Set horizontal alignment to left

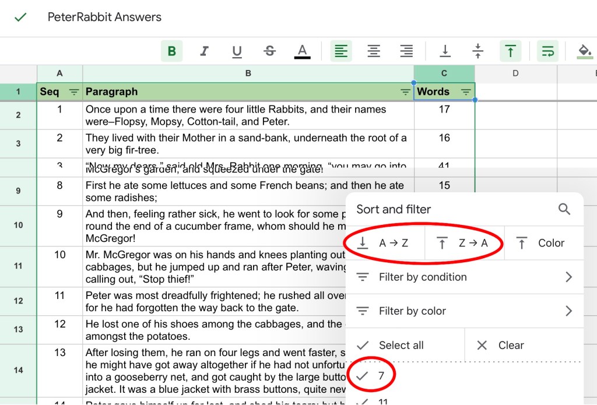(341, 51)
